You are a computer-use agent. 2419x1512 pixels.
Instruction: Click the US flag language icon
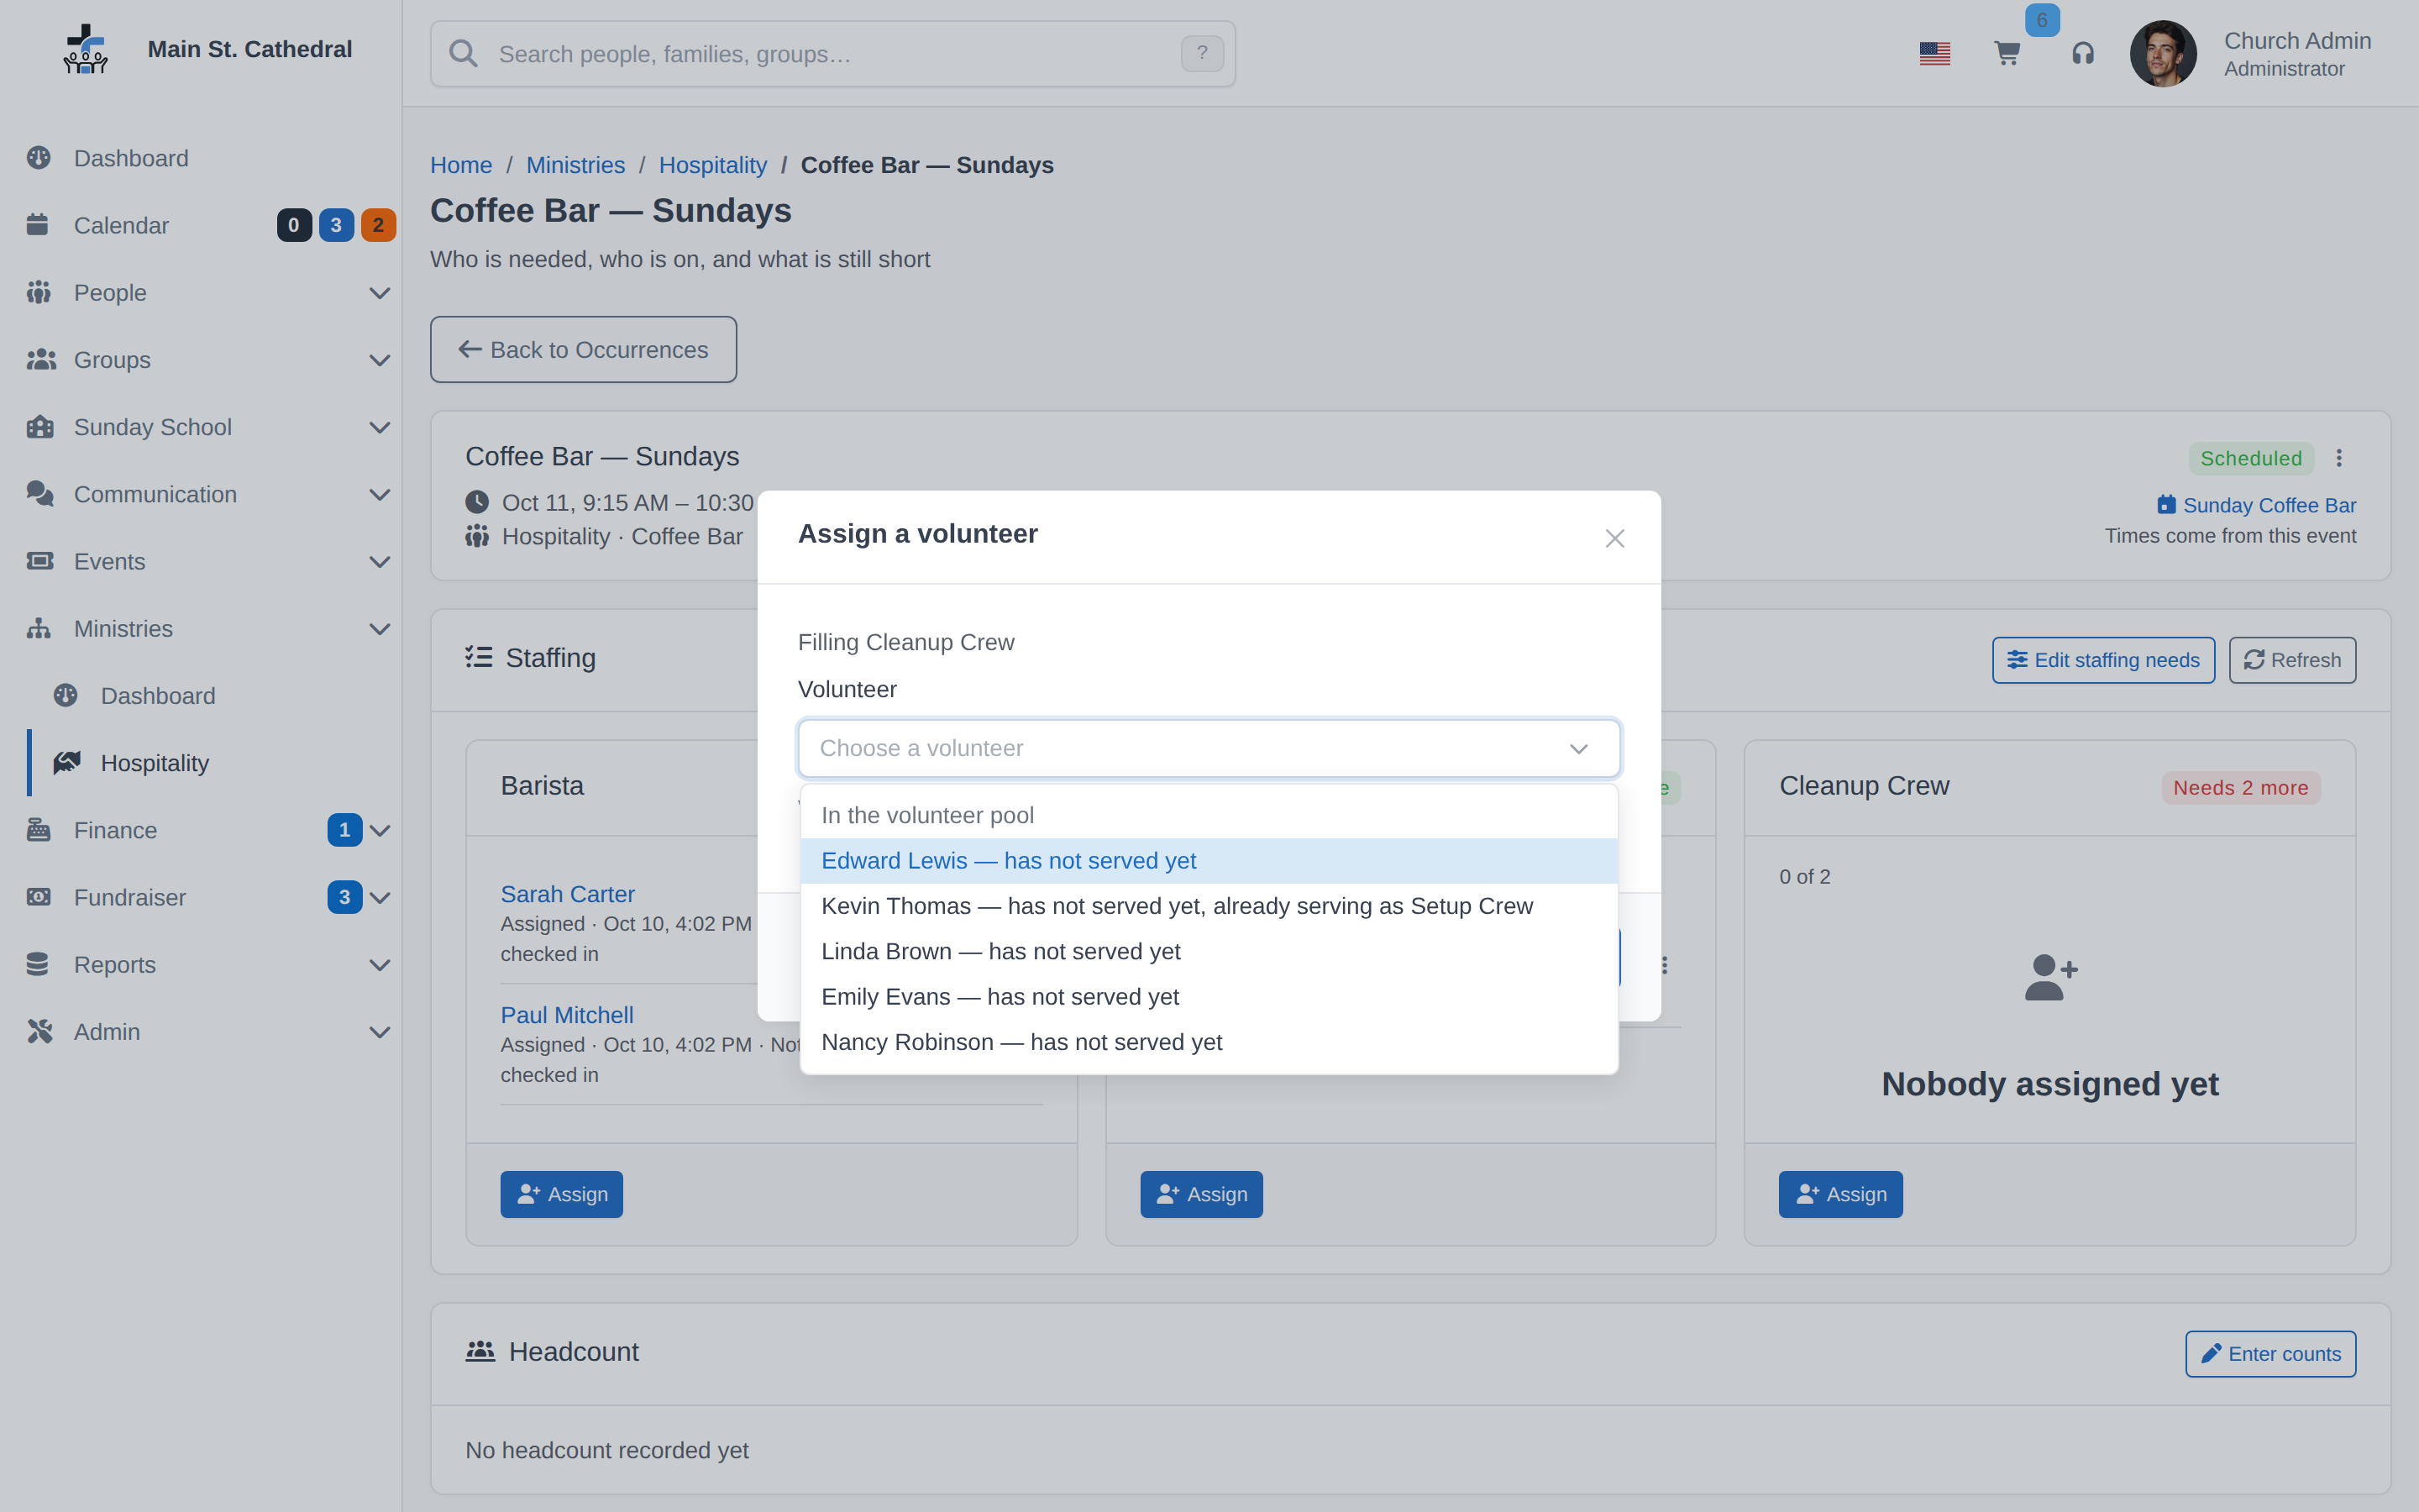[x=1934, y=54]
